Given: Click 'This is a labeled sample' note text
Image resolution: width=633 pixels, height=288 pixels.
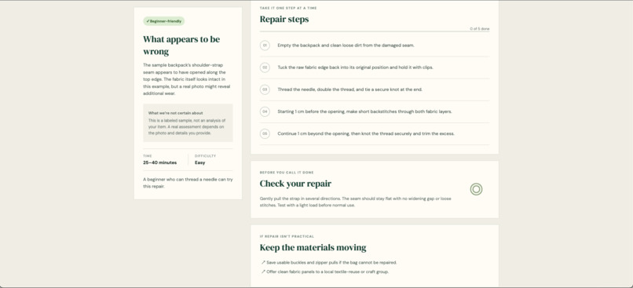Looking at the screenshot, I should pyautogui.click(x=186, y=126).
